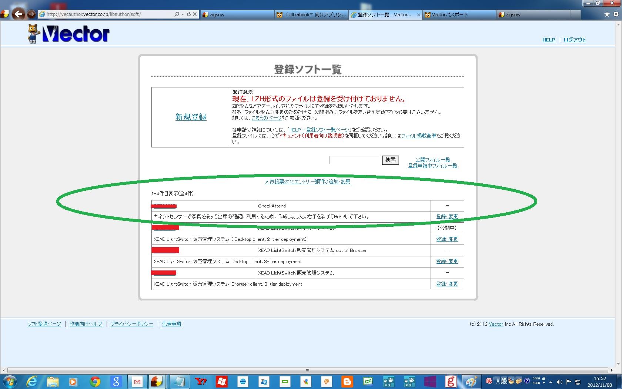Click the Vector logo
Viewport: 622px width, 389px height.
[x=69, y=34]
